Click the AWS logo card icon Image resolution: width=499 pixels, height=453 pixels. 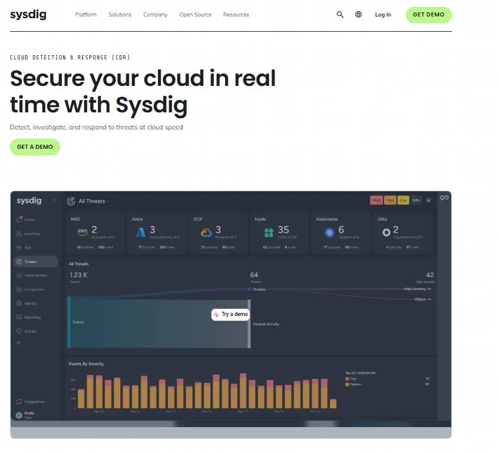pos(82,232)
